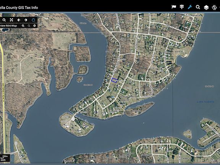Click the signpost directions icon
The image size is (220, 165).
coord(182,7)
